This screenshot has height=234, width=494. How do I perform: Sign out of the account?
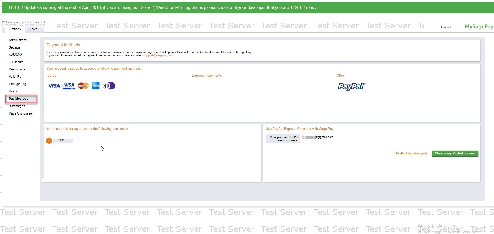pyautogui.click(x=445, y=27)
